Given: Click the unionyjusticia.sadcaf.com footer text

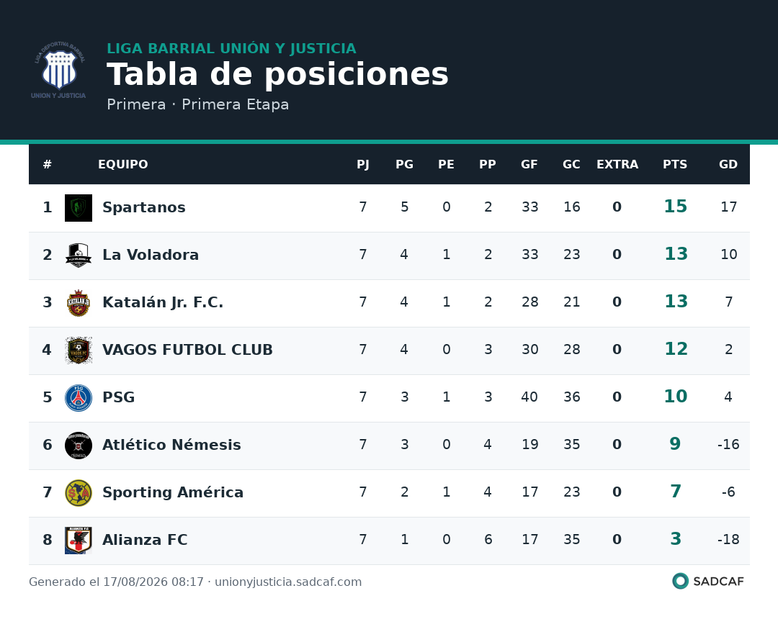Looking at the screenshot, I should point(288,582).
